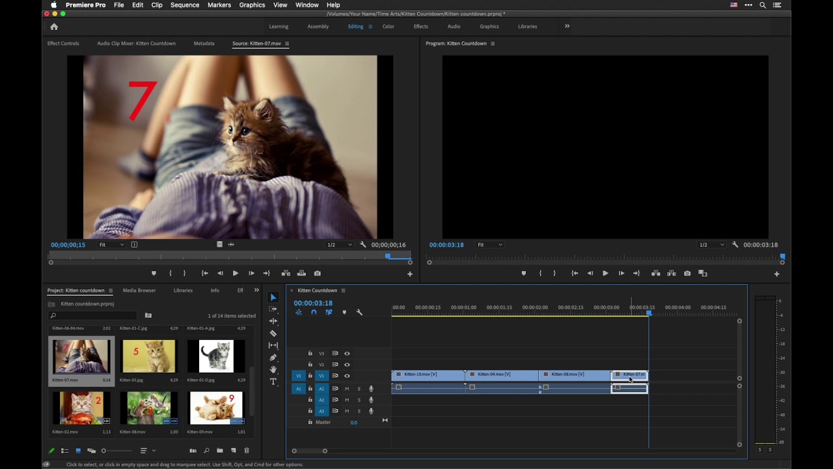Toggle V3 track output eye
The width and height of the screenshot is (833, 469).
[347, 353]
